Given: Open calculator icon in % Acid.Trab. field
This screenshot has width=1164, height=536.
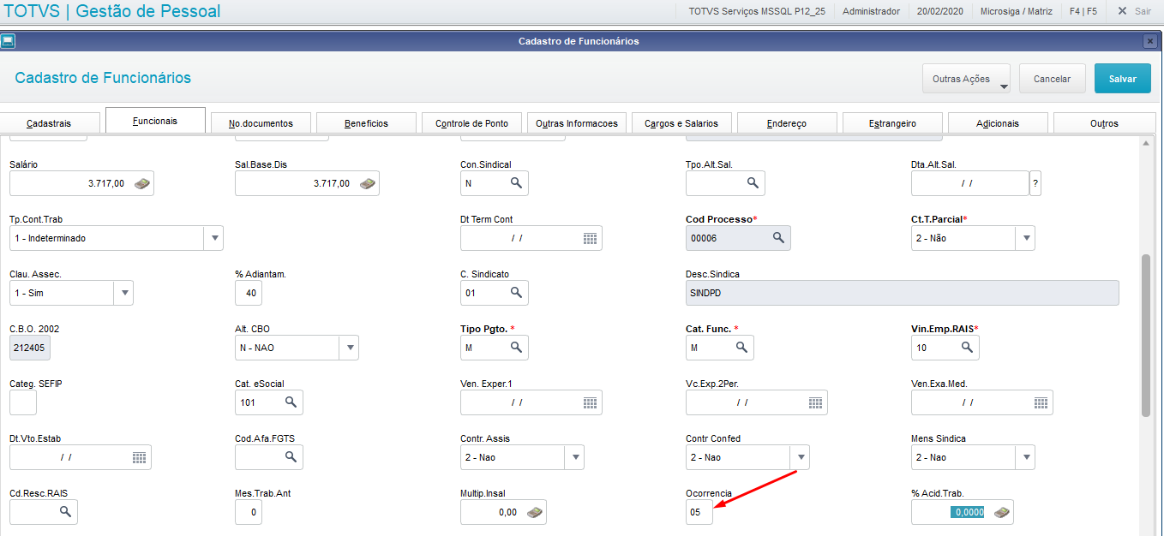Looking at the screenshot, I should click(1001, 512).
